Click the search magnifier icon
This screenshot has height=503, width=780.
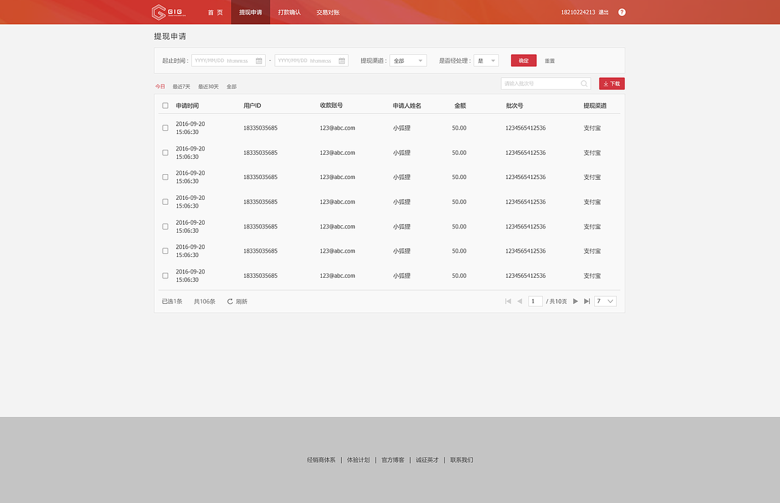click(584, 84)
